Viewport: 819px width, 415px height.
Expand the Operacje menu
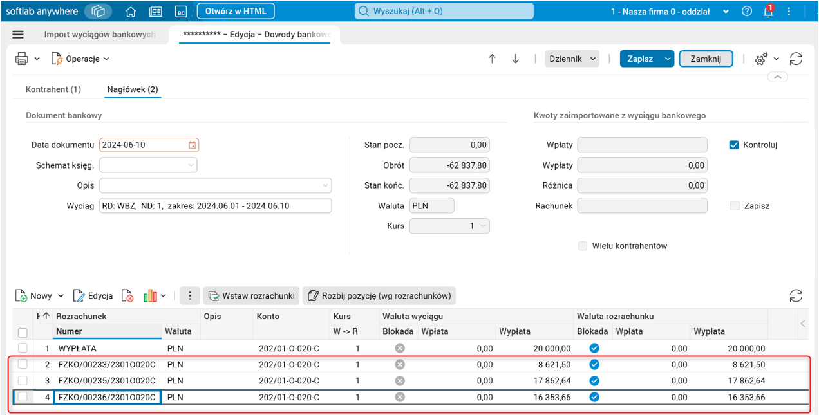point(80,59)
